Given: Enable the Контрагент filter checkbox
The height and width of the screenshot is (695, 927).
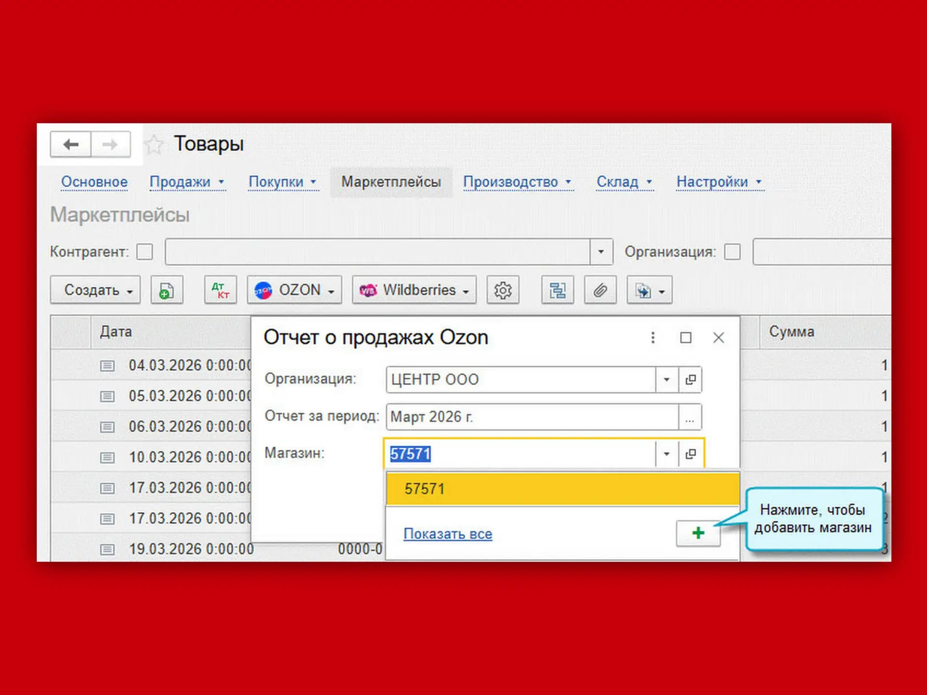Looking at the screenshot, I should point(145,251).
